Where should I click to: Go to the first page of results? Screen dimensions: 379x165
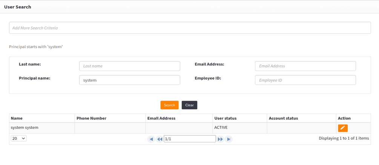coord(151,139)
